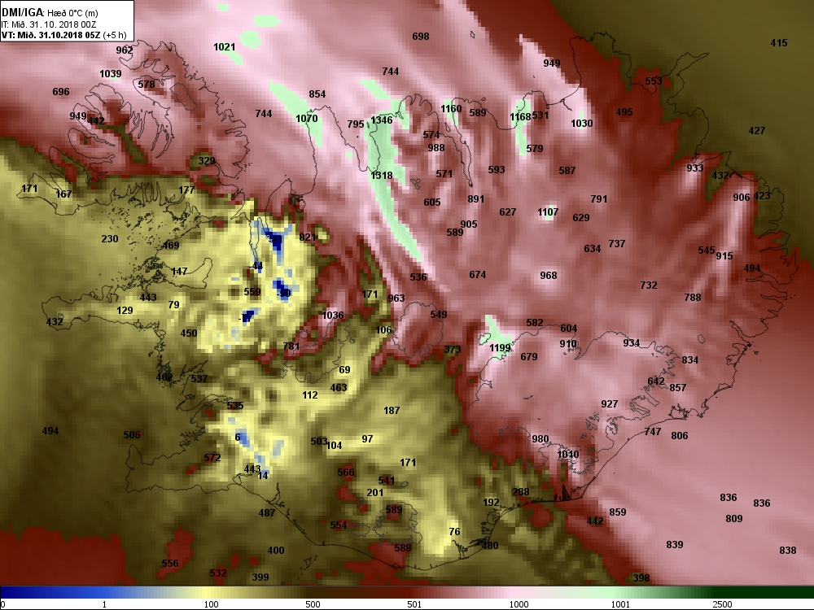
Task: Click the 821 value
Action: [308, 237]
